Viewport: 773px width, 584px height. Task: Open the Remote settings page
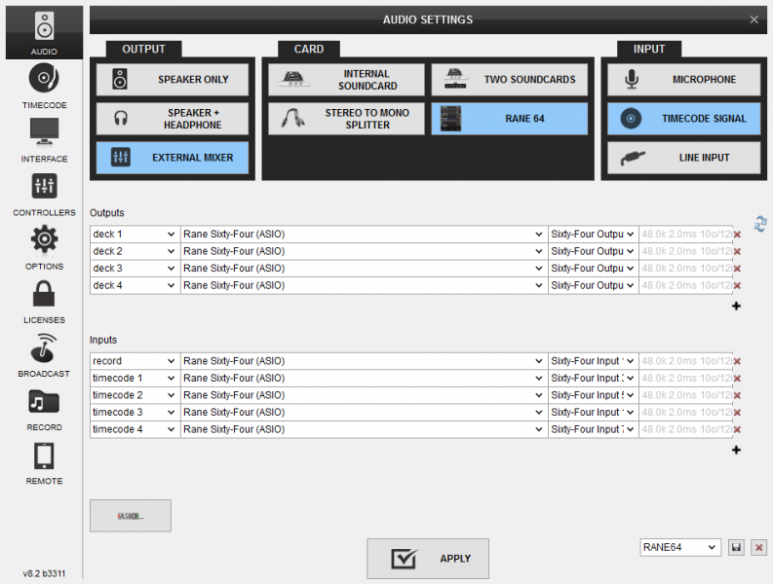[44, 462]
